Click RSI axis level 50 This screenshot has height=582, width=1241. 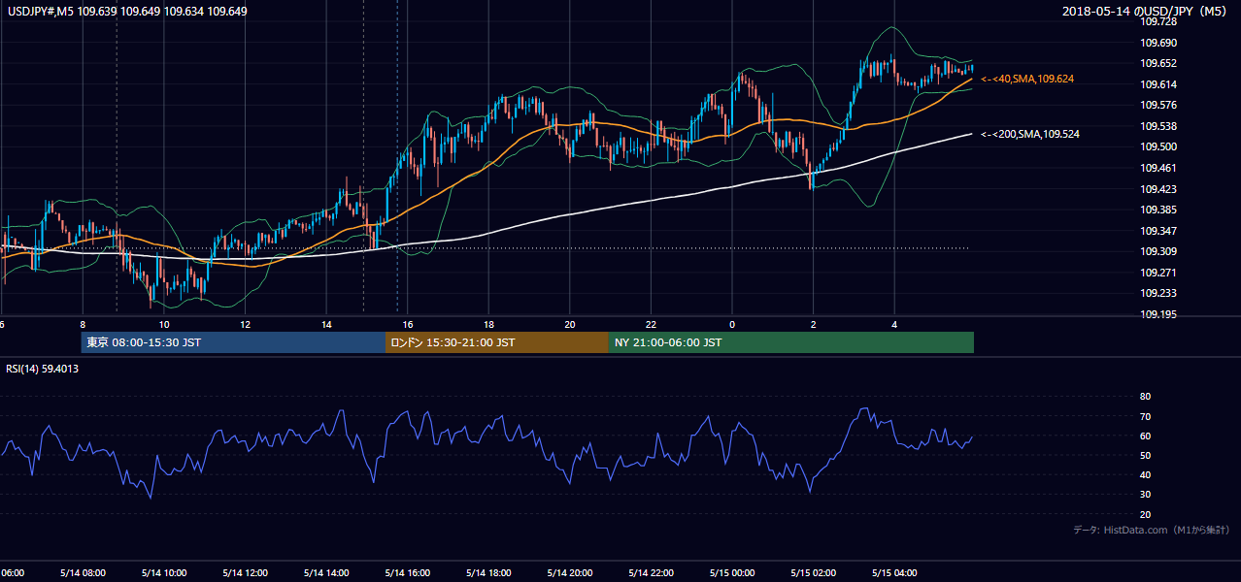click(x=1145, y=455)
